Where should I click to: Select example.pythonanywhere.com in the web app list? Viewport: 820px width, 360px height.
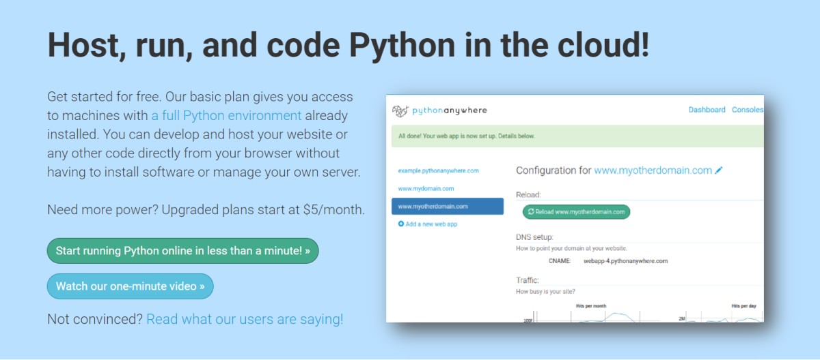439,170
